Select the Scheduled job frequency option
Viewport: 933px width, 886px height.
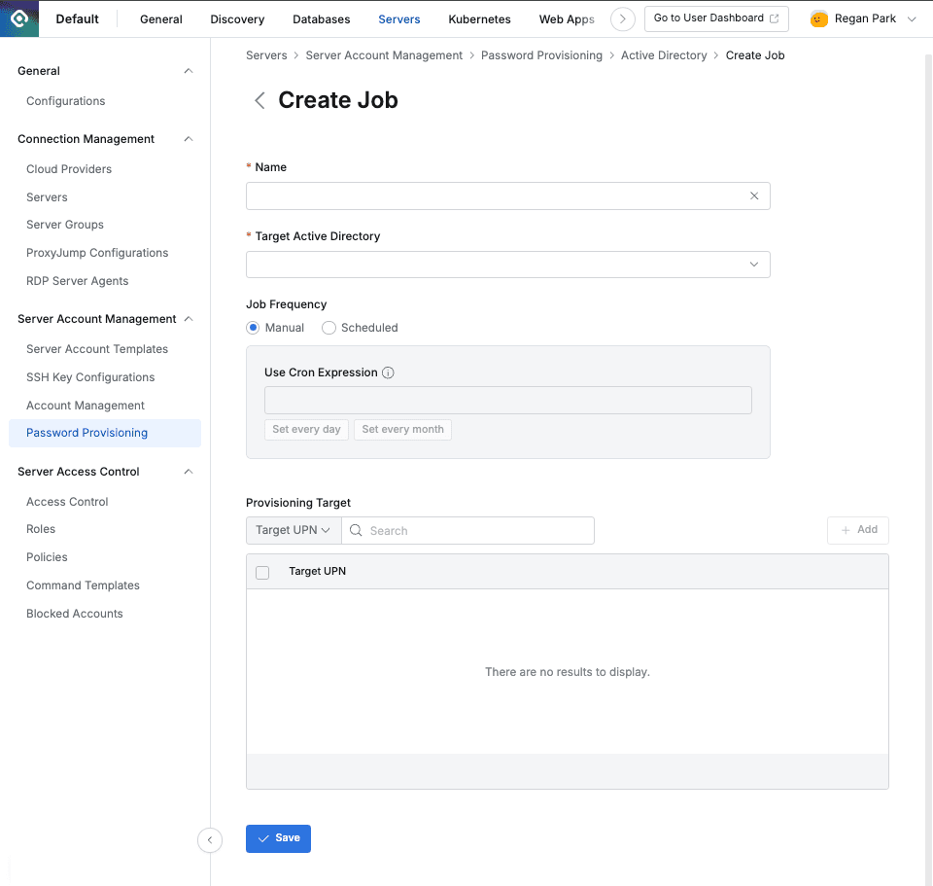(x=328, y=328)
